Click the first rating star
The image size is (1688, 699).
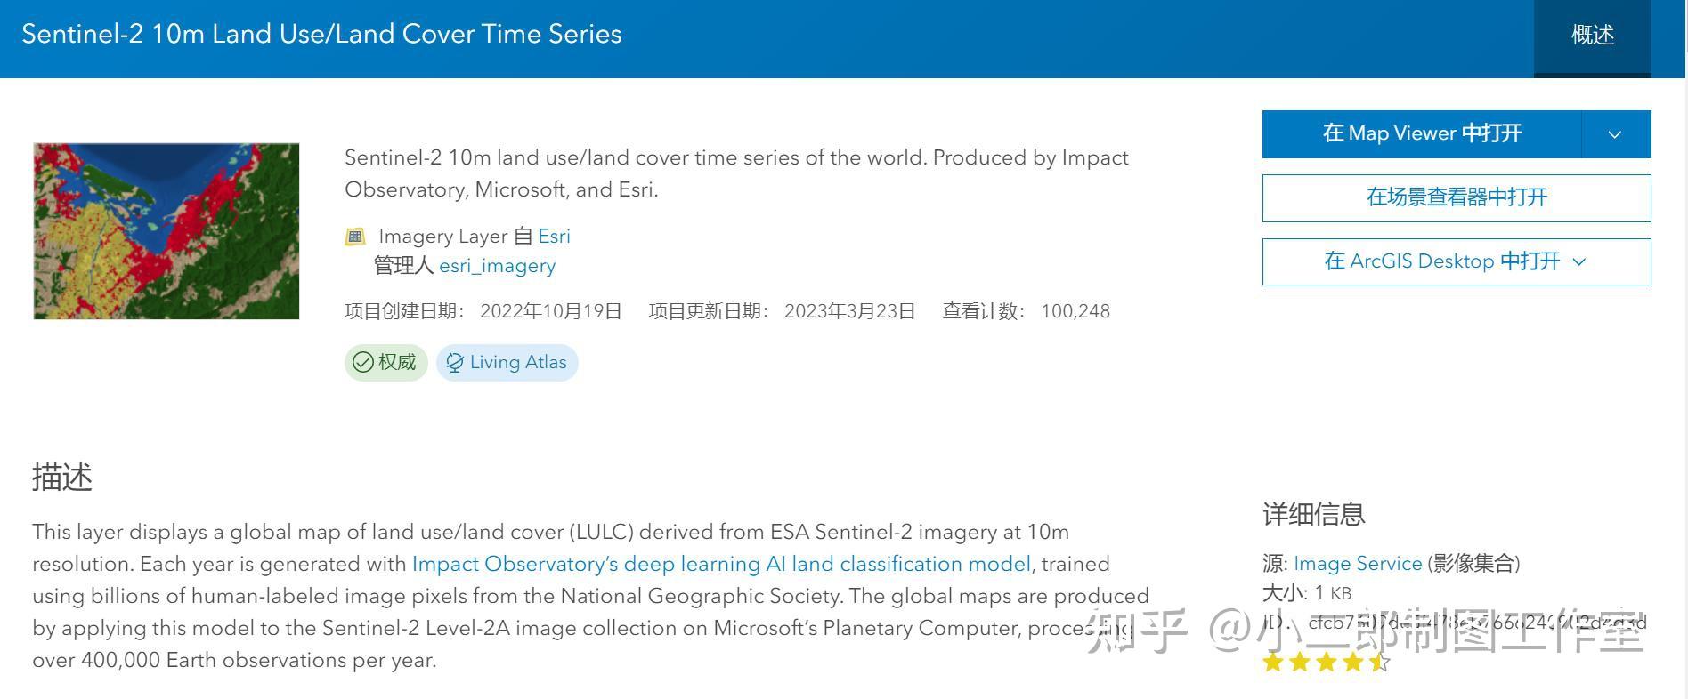tap(1273, 662)
